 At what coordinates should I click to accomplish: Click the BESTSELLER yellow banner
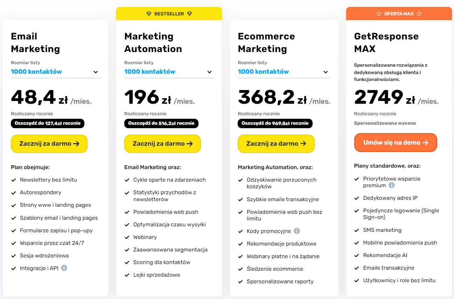coord(169,14)
